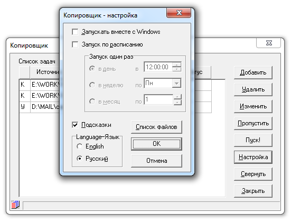Enable Запуск по расписанию checkbox
The width and height of the screenshot is (291, 222).
[75, 44]
